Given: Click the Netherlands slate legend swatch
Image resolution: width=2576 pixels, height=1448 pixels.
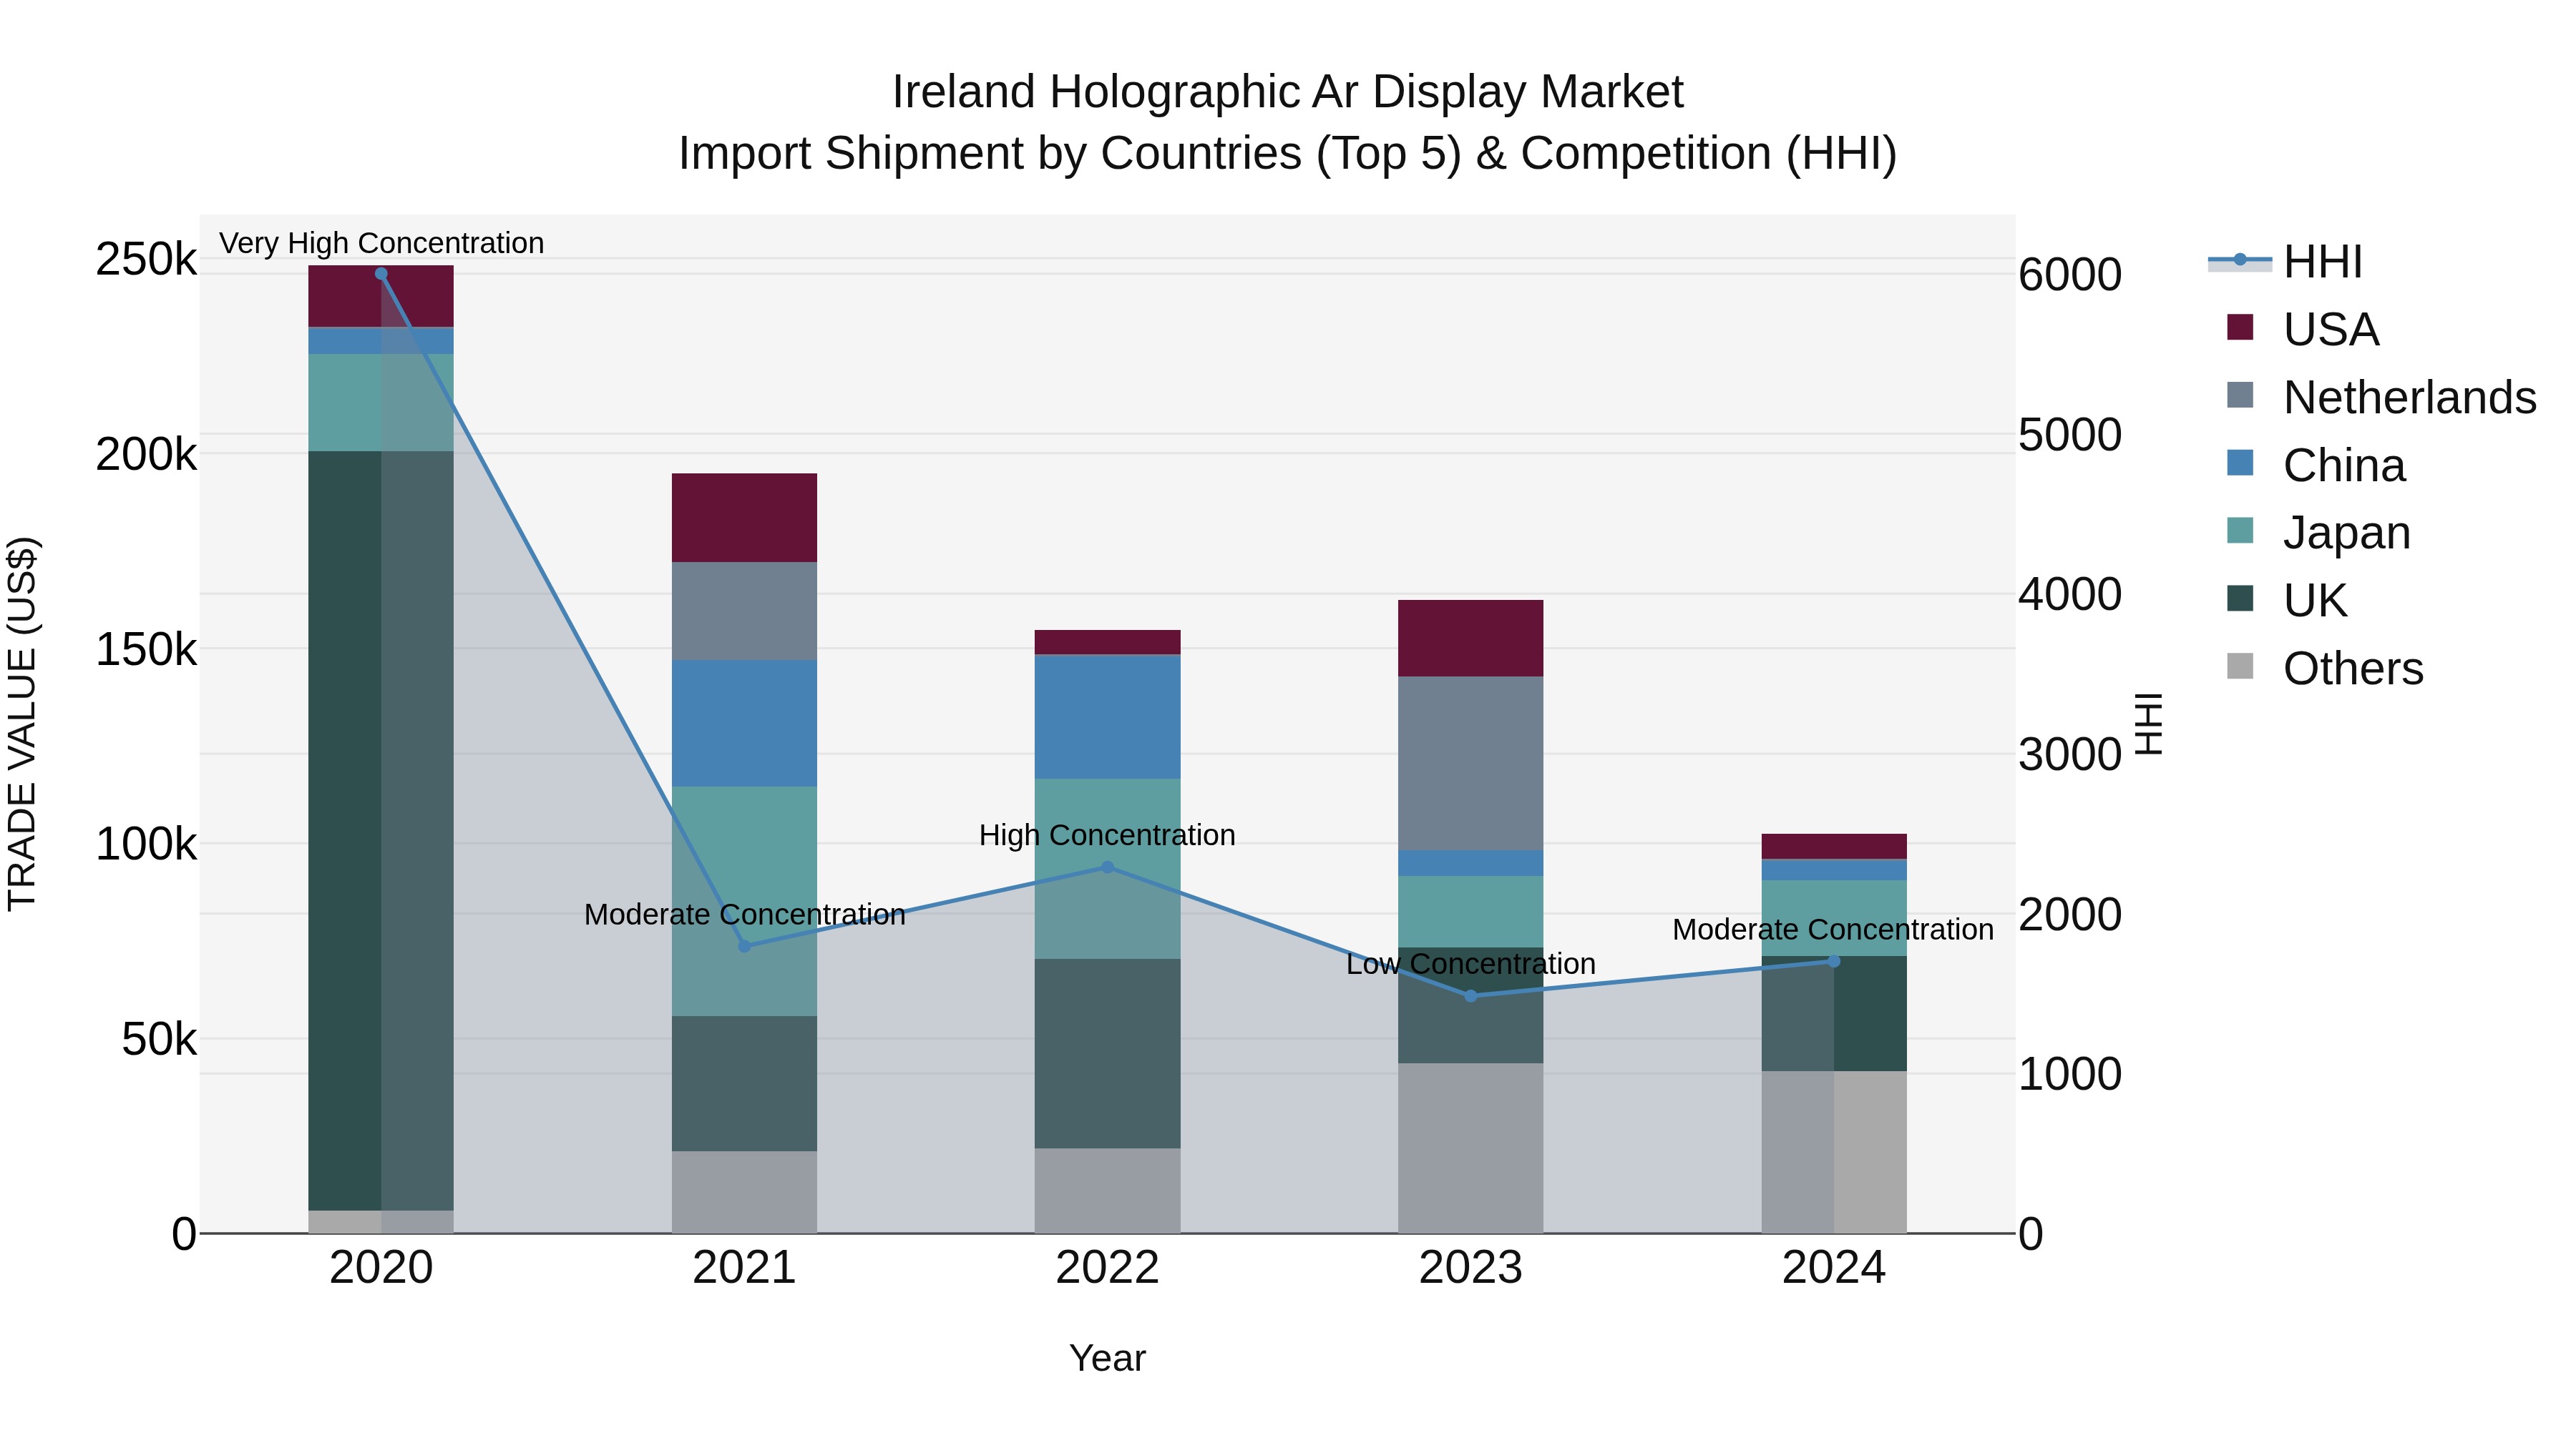Looking at the screenshot, I should (x=2240, y=395).
